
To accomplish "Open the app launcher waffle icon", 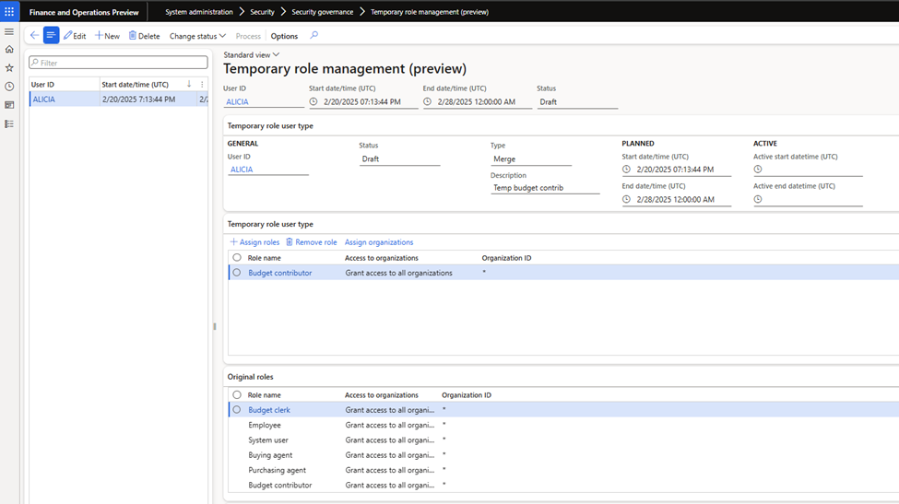I will click(9, 12).
